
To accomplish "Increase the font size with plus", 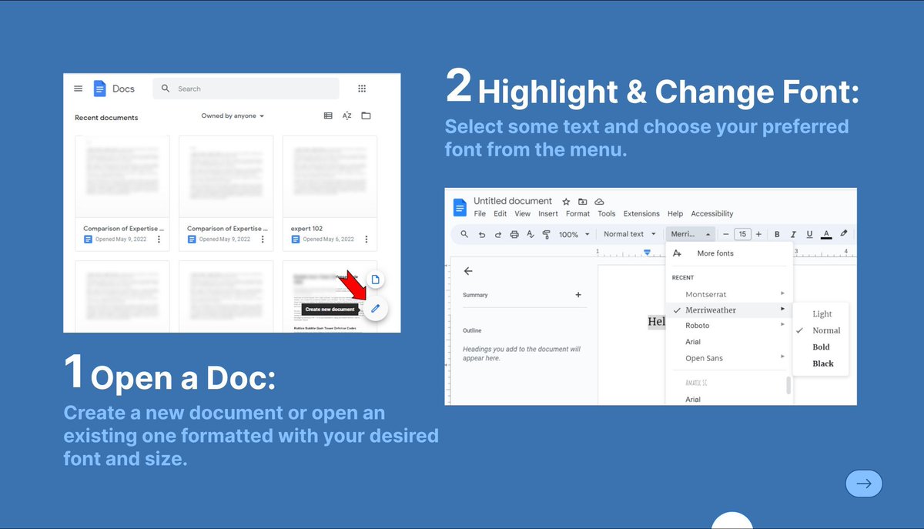I will (758, 234).
